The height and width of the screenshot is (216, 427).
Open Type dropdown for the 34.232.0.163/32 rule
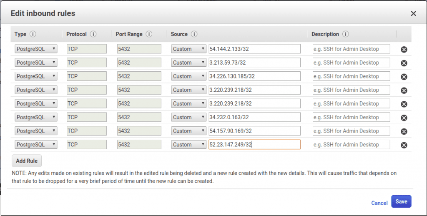coord(36,117)
